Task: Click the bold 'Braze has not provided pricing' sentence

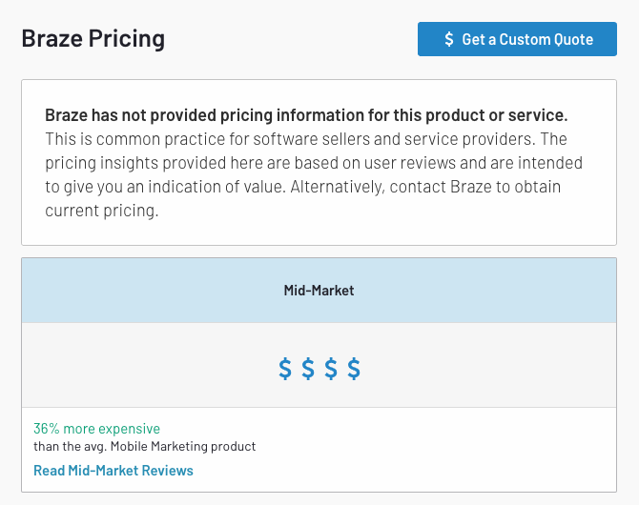Action: tap(306, 115)
